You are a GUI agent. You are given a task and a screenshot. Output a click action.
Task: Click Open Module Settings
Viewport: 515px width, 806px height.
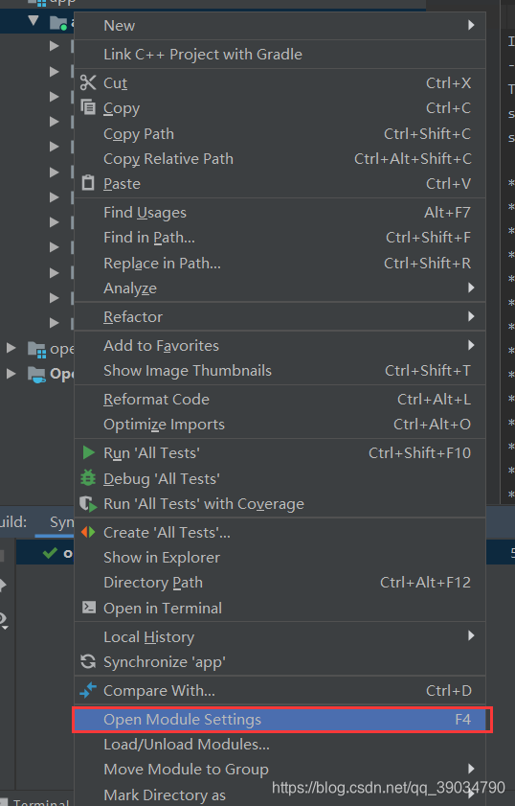[280, 720]
